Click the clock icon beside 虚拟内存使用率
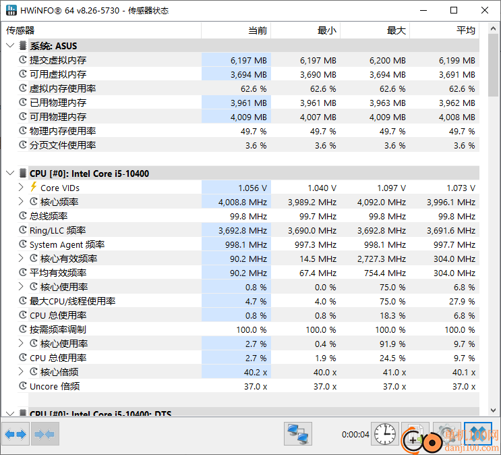Screen dimensions: 501x455 [23, 88]
